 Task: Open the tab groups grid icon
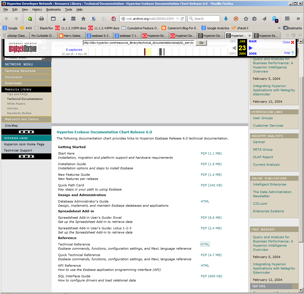(73, 19)
